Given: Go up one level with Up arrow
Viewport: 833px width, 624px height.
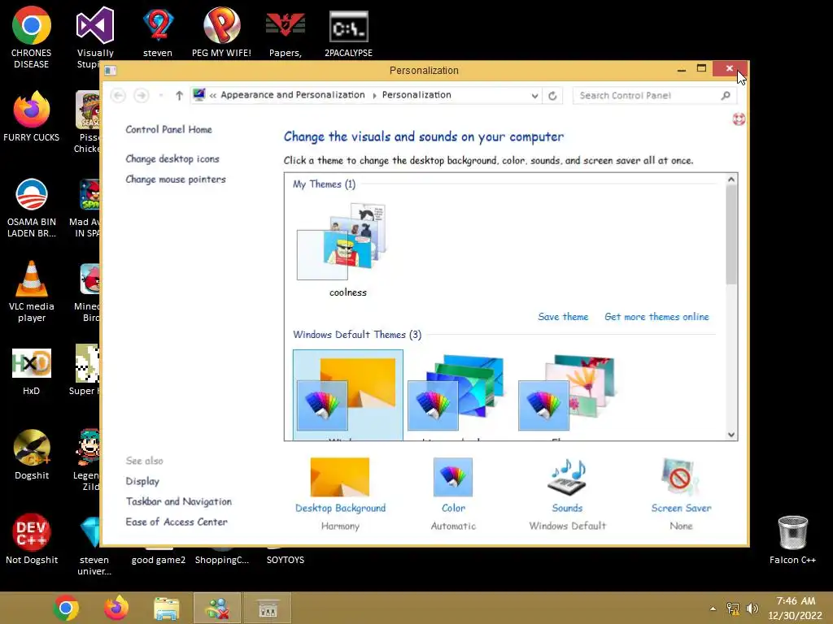Looking at the screenshot, I should (x=179, y=96).
